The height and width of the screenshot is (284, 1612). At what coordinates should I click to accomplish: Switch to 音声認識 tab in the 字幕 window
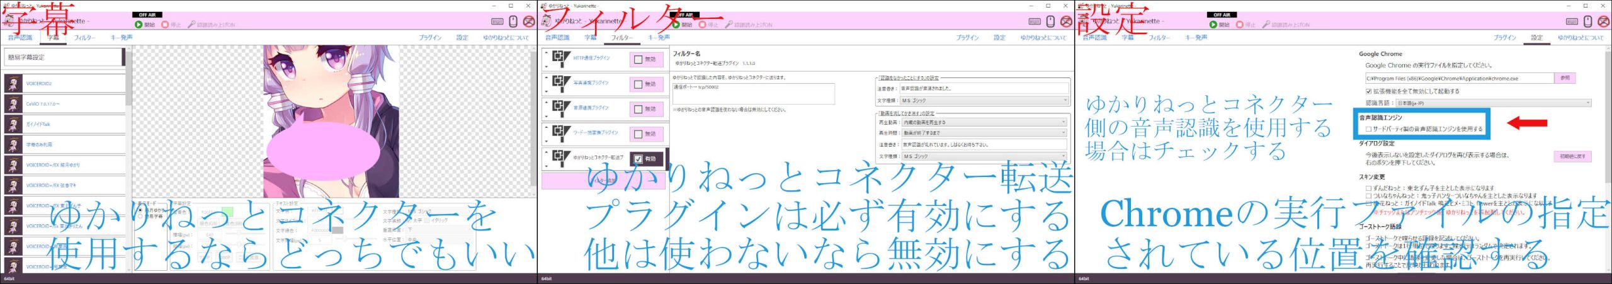point(20,38)
